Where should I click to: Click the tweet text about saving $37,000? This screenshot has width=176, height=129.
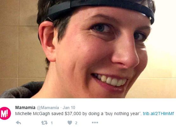(x=79, y=114)
